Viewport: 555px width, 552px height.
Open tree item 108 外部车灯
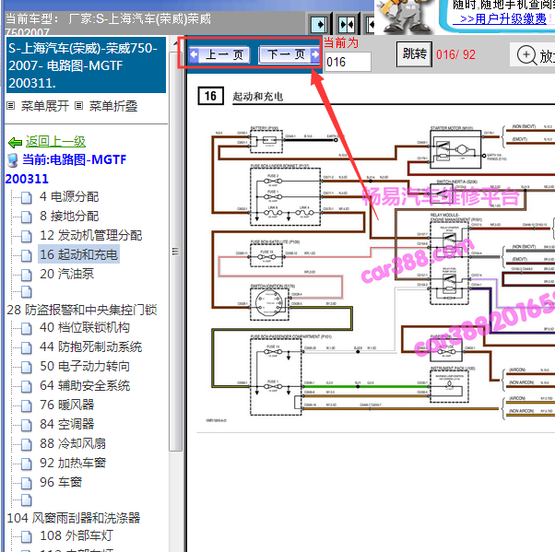click(77, 535)
